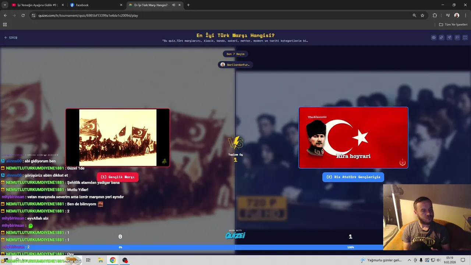Click the Quizei logo at bottom center
The height and width of the screenshot is (265, 471).
pos(235,235)
